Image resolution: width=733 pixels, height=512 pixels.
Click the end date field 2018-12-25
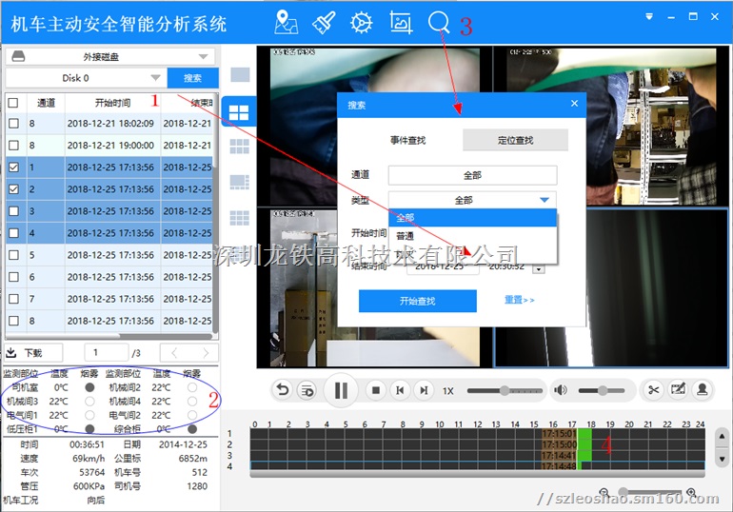coord(443,267)
